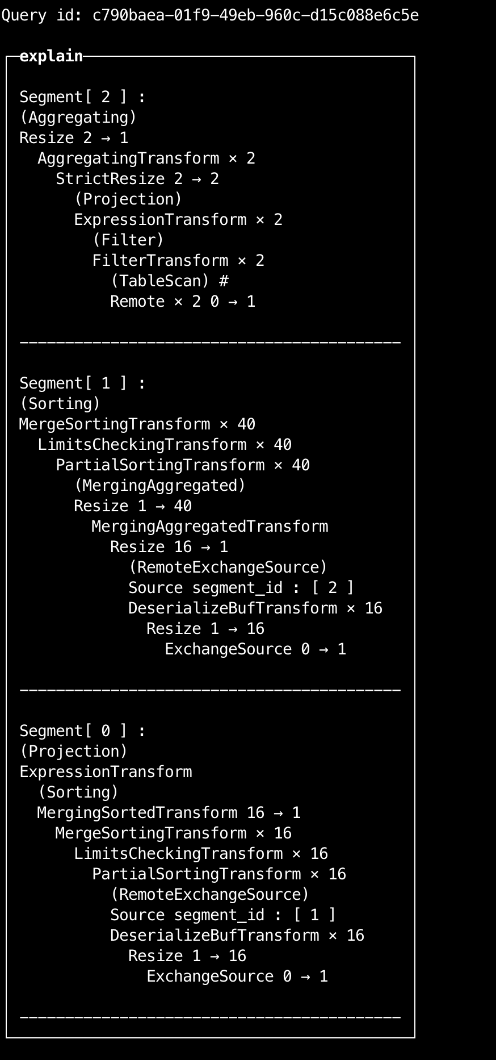
Task: Click MergingSortedTransform 16 → 1 line
Action: tap(169, 813)
